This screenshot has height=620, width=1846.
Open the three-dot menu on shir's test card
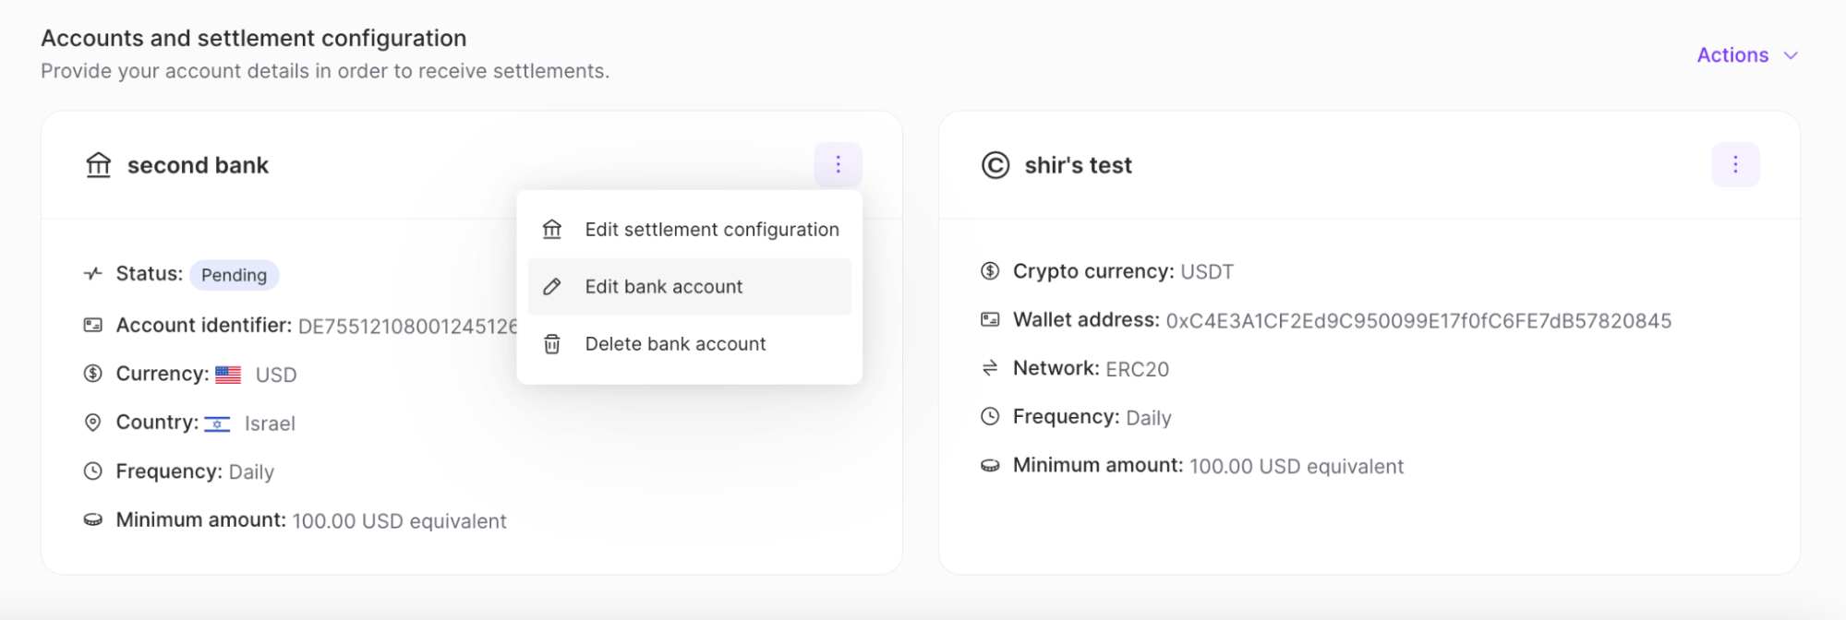pos(1735,164)
